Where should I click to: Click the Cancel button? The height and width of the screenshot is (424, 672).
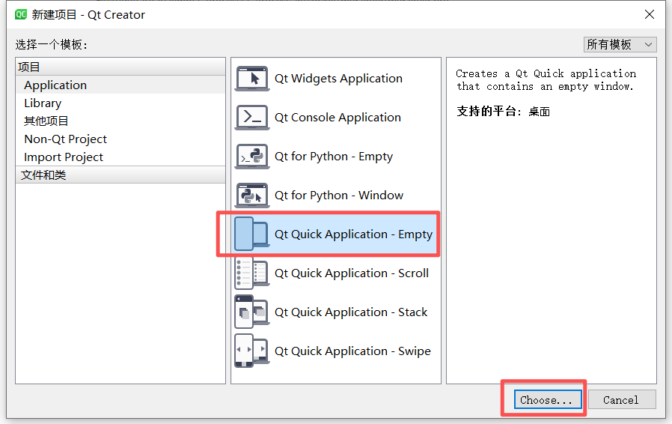[x=621, y=399]
